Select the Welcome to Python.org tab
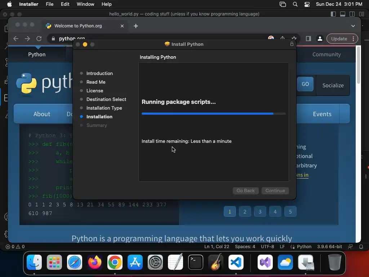This screenshot has height=277, width=369. 85,26
